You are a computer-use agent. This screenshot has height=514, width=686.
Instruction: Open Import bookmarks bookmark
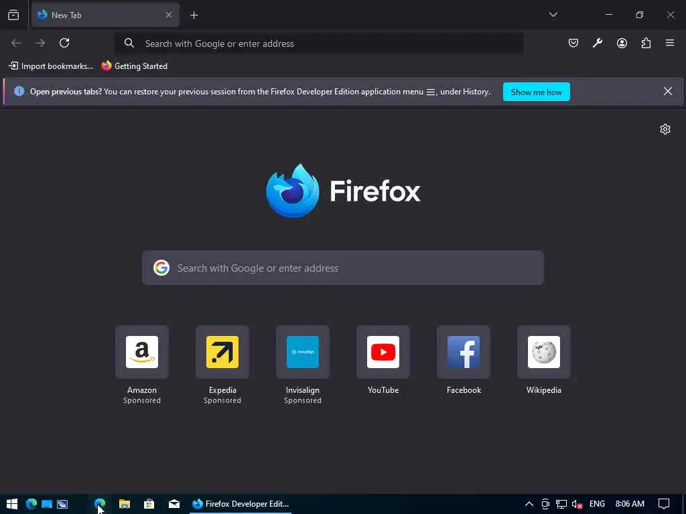pos(51,66)
